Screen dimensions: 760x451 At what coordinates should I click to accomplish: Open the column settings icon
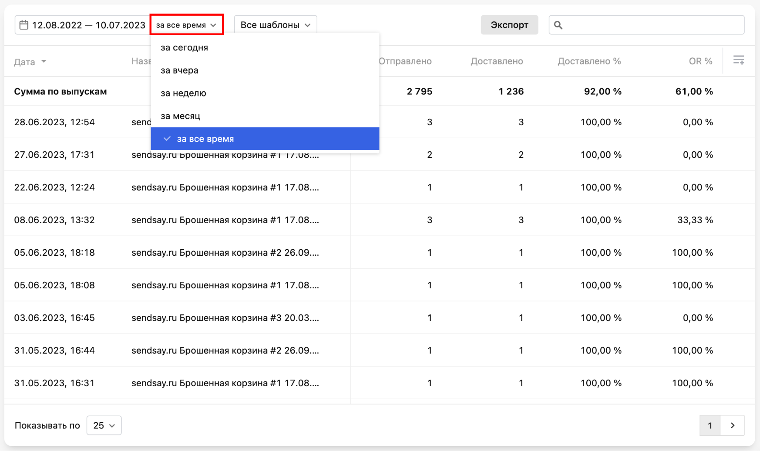tap(738, 60)
